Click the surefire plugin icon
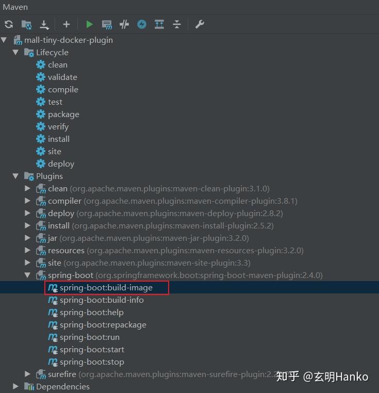This screenshot has height=393, width=379. [41, 374]
